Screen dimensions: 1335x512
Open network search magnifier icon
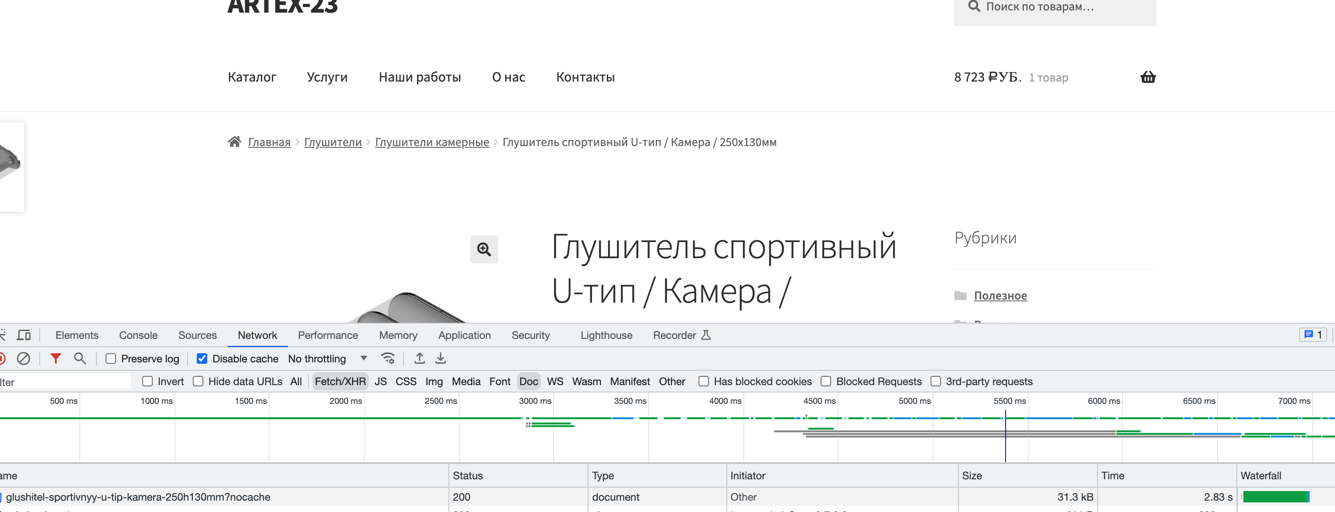pos(80,358)
